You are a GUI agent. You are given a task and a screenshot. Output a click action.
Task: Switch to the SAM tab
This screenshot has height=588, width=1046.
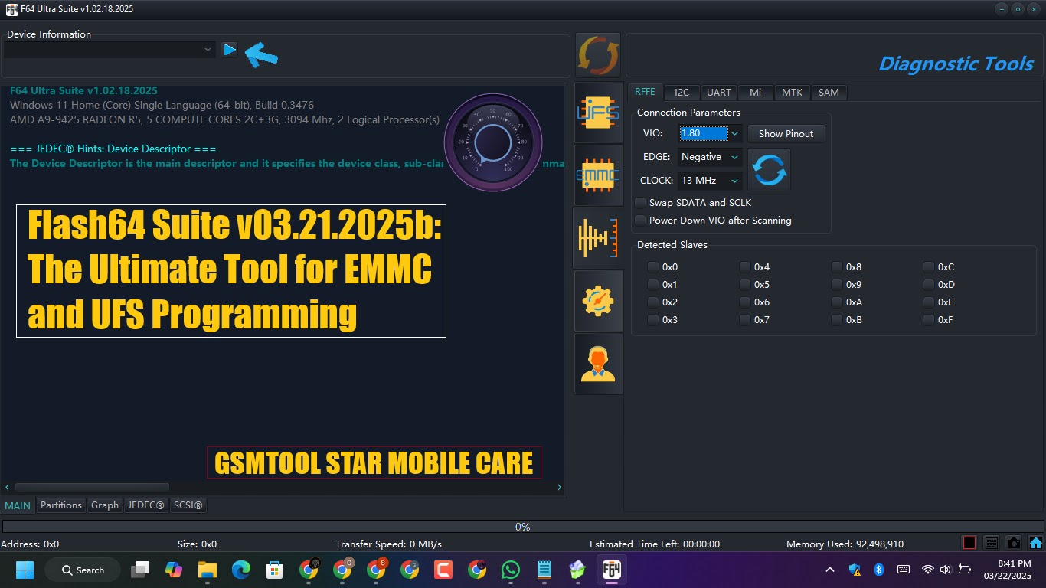(829, 92)
